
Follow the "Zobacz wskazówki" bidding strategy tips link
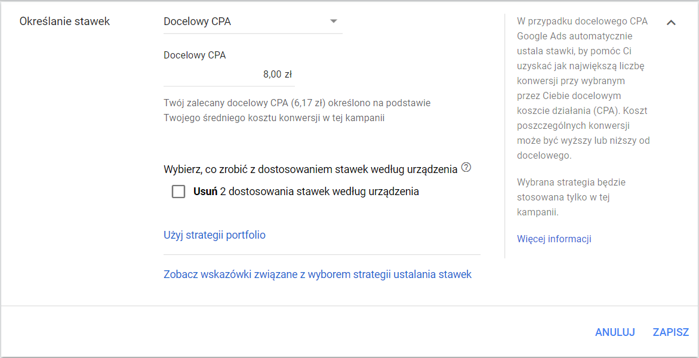(x=318, y=274)
